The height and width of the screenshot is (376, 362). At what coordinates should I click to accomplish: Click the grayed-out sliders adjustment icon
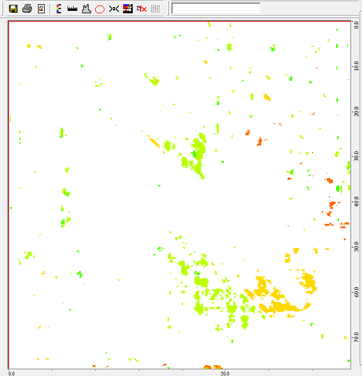point(156,8)
